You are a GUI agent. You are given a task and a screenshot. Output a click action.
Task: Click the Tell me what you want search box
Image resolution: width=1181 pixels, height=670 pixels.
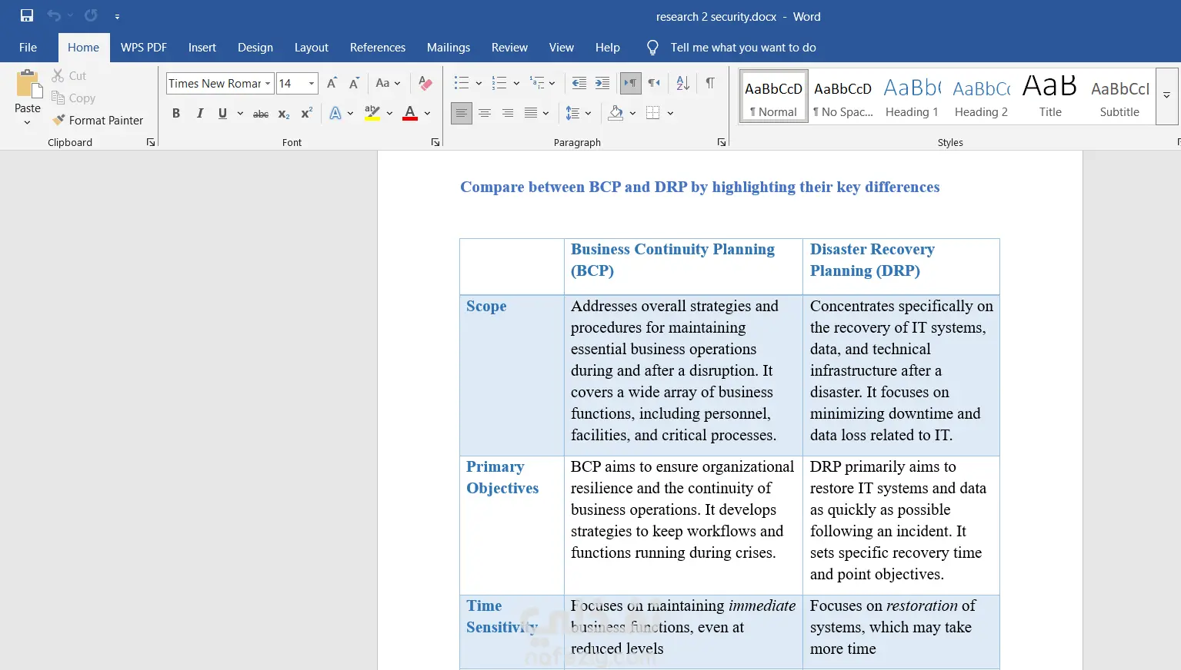(742, 48)
